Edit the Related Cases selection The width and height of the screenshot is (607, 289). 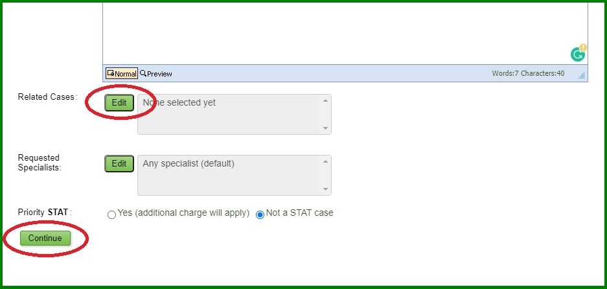point(119,102)
